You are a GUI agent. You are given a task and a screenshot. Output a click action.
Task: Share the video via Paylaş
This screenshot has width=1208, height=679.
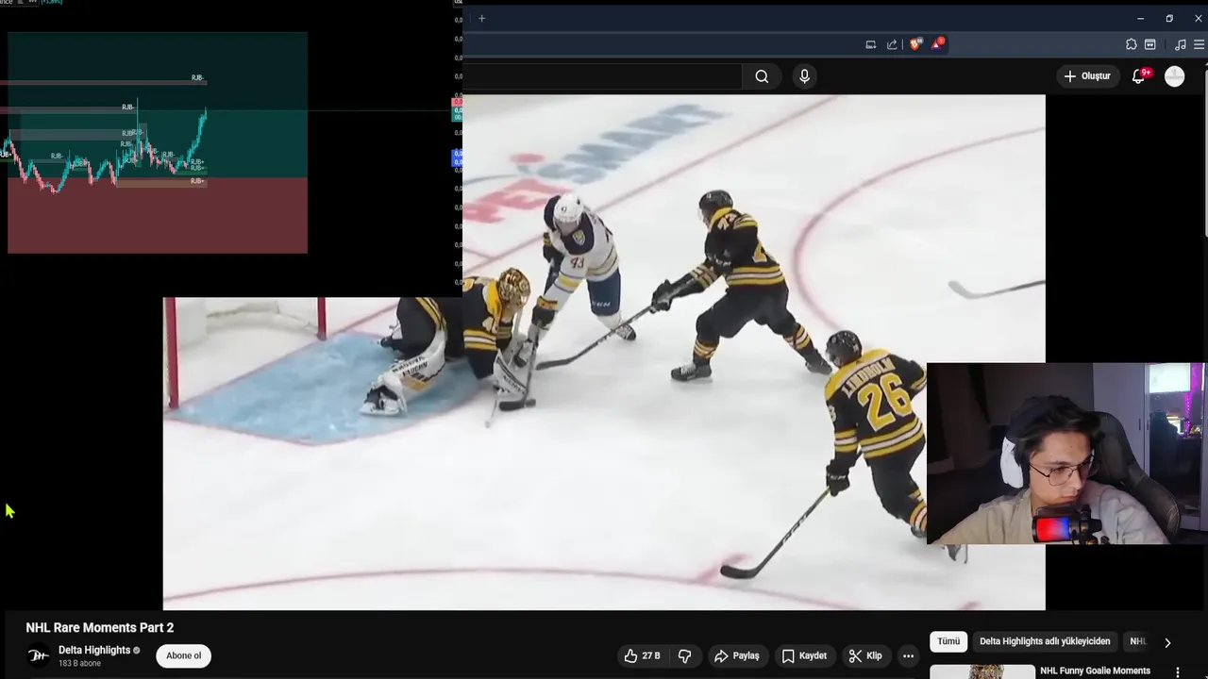(737, 655)
